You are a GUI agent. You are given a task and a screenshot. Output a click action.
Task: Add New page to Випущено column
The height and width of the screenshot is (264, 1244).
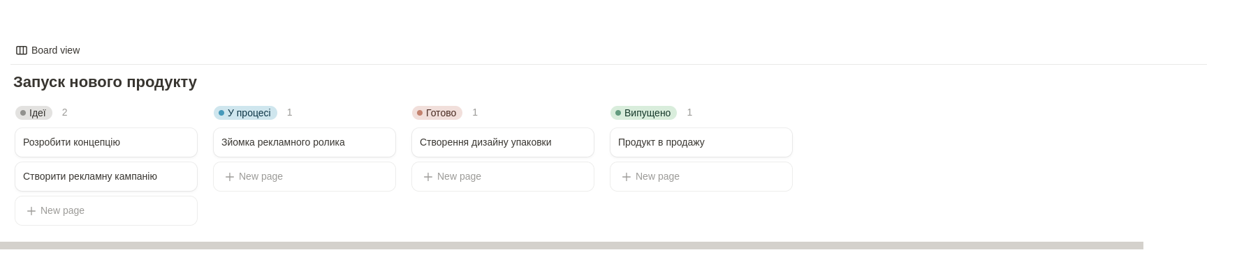tap(701, 176)
